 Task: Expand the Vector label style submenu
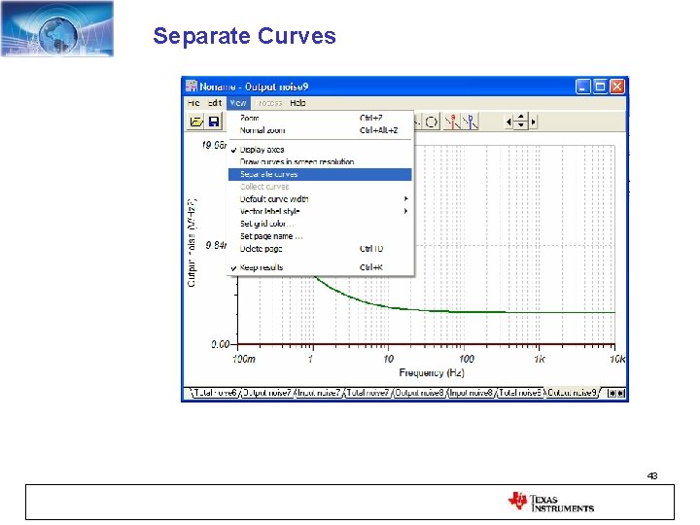(320, 211)
